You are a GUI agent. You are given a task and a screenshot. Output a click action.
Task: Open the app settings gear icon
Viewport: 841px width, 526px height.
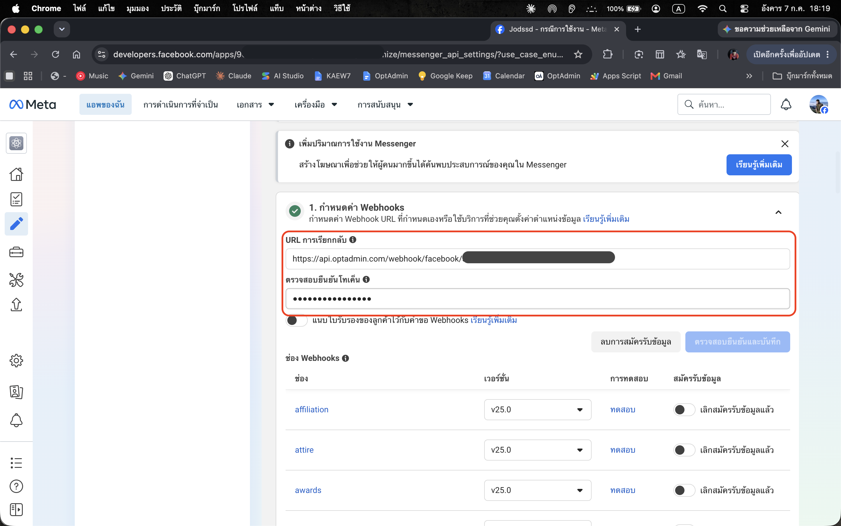click(16, 361)
